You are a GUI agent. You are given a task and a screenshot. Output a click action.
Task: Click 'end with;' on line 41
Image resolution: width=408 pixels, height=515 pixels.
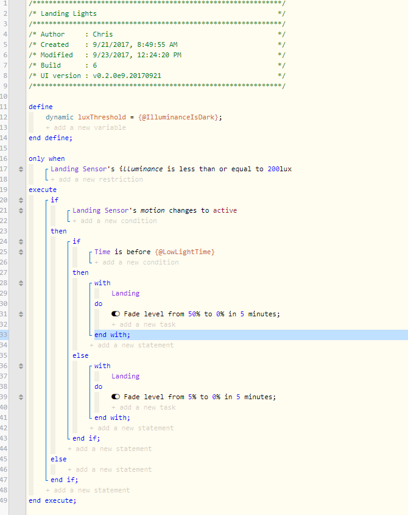(x=112, y=417)
